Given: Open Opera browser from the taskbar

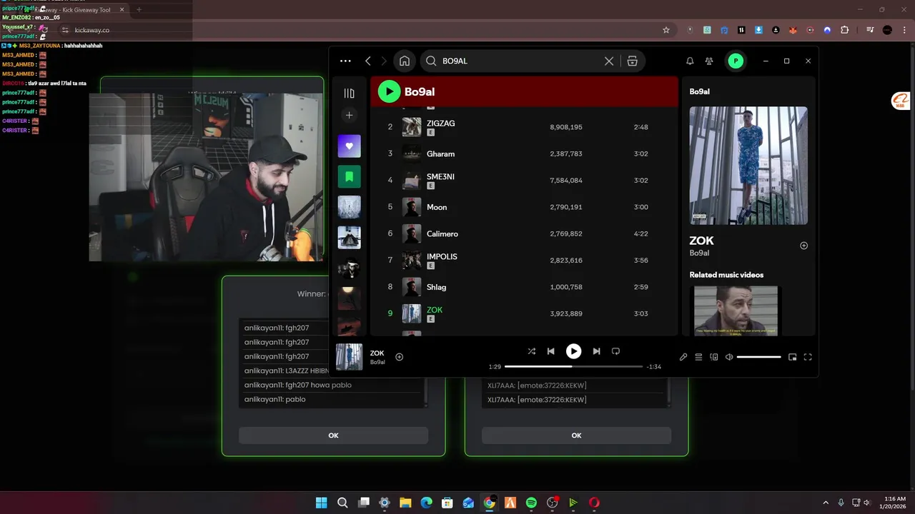Looking at the screenshot, I should click(594, 503).
